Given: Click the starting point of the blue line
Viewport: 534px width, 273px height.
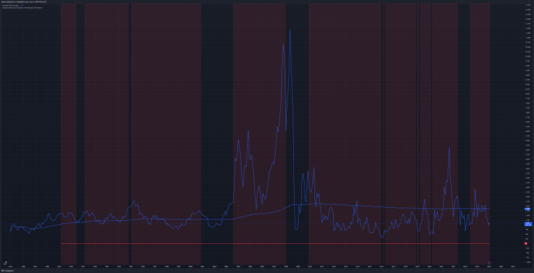Looking at the screenshot, I should 10,231.
